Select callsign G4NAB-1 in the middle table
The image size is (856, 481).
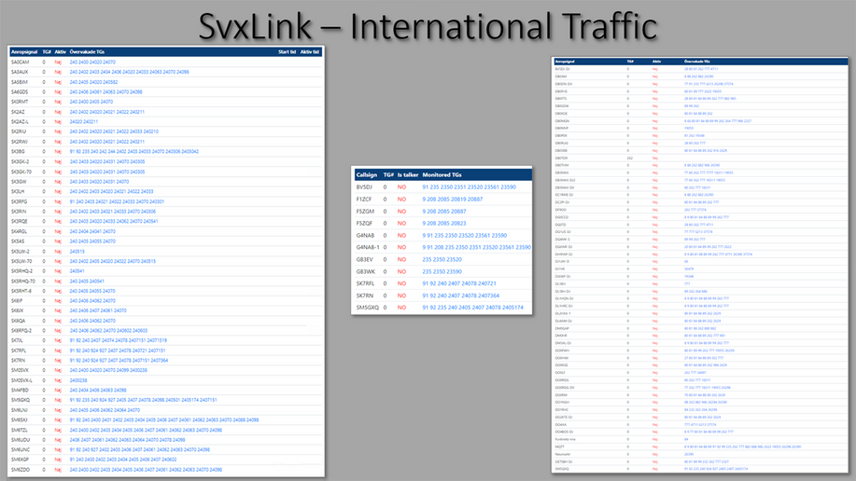pyautogui.click(x=368, y=247)
